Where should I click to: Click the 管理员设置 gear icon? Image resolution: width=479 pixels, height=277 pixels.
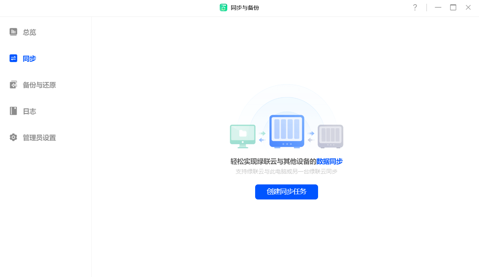coord(14,137)
